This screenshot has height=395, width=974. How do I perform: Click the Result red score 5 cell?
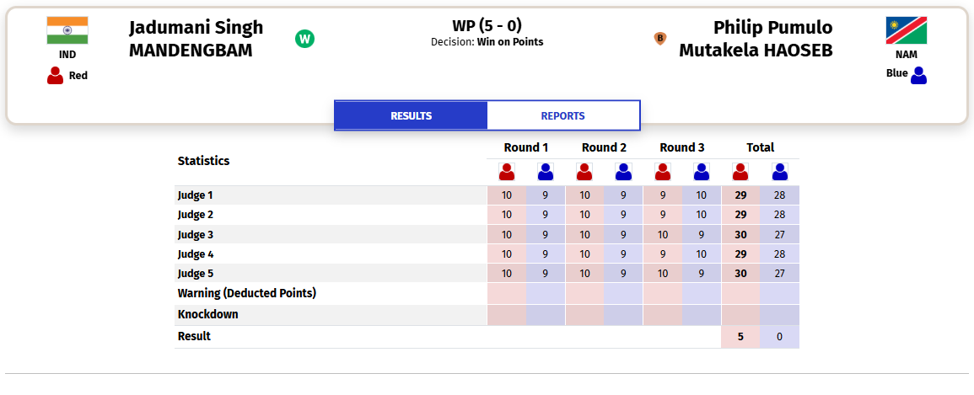(x=740, y=337)
